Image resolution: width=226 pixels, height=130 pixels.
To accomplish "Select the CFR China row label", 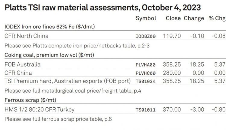I will pyautogui.click(x=18, y=73).
